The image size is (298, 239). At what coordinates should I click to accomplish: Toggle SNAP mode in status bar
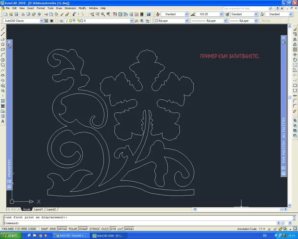(43, 229)
